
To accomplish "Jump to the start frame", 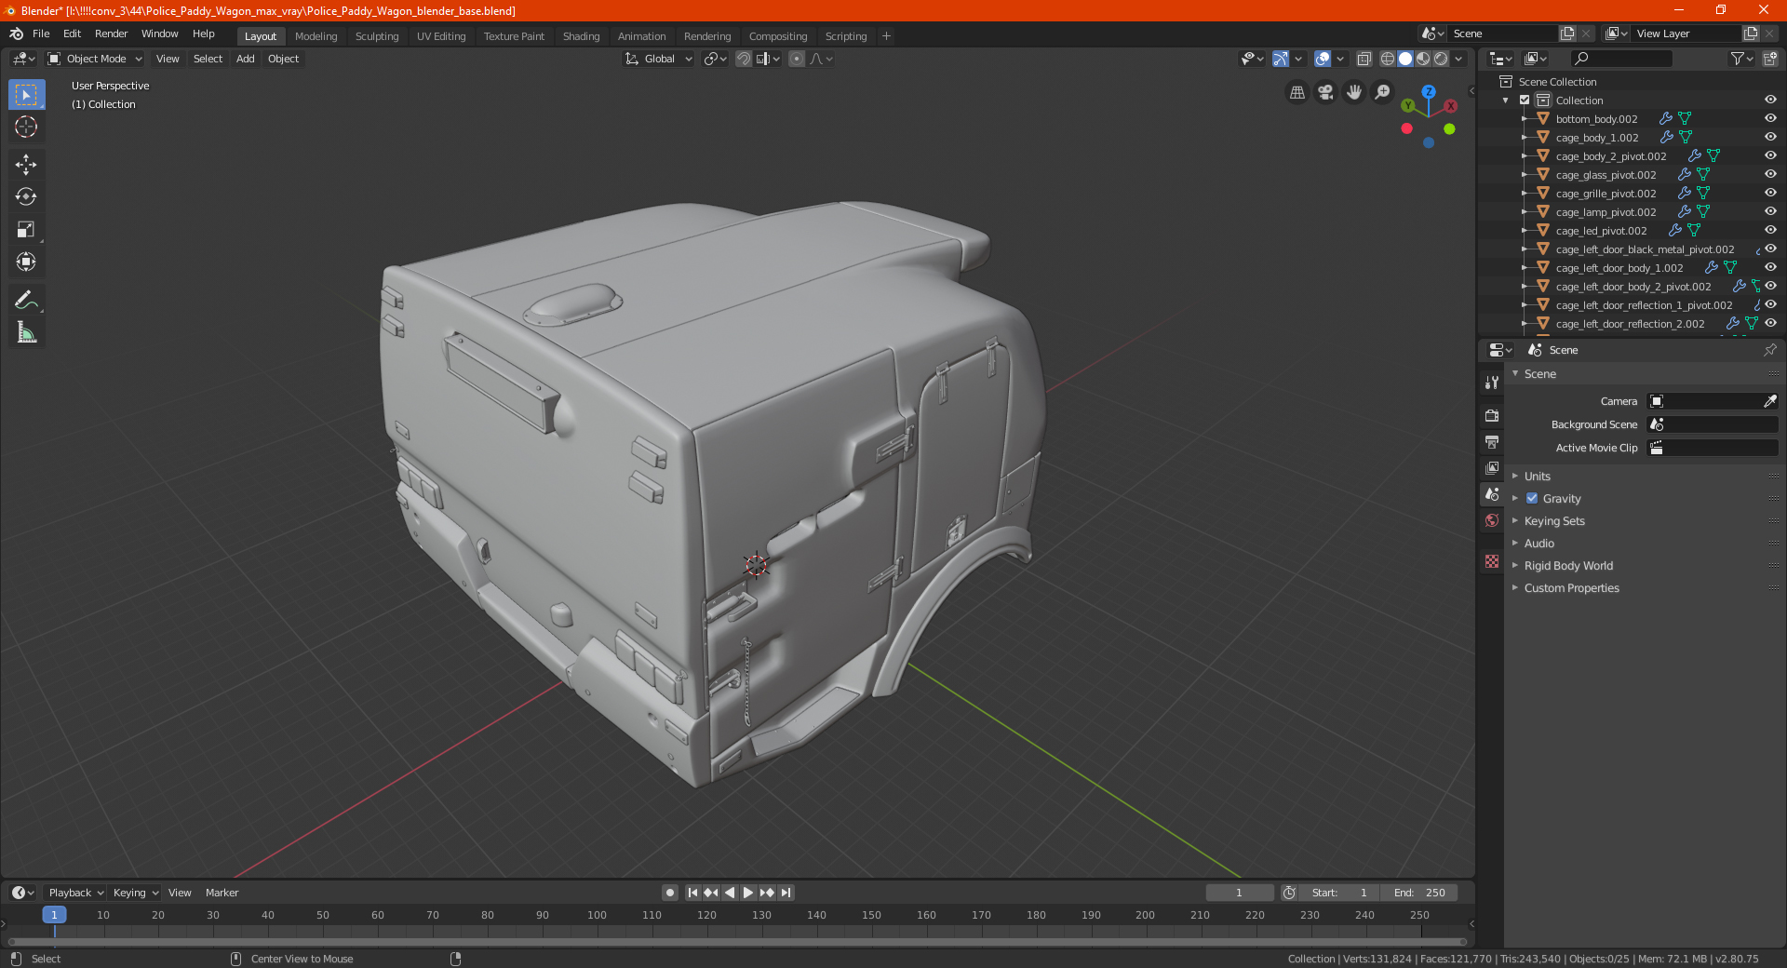I will (692, 893).
